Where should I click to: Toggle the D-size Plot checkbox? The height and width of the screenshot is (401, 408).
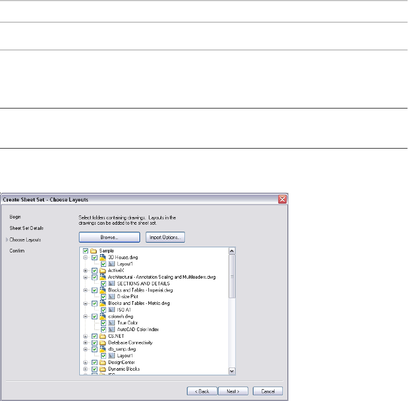104,297
